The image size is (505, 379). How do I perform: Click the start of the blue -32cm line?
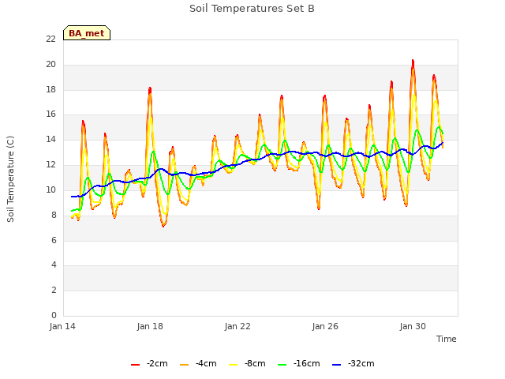72,197
